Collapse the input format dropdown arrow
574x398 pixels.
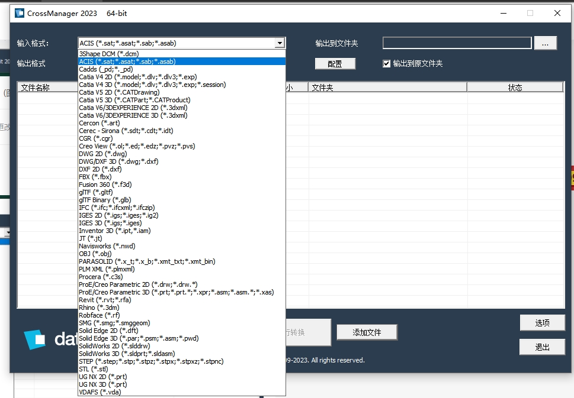tap(280, 43)
